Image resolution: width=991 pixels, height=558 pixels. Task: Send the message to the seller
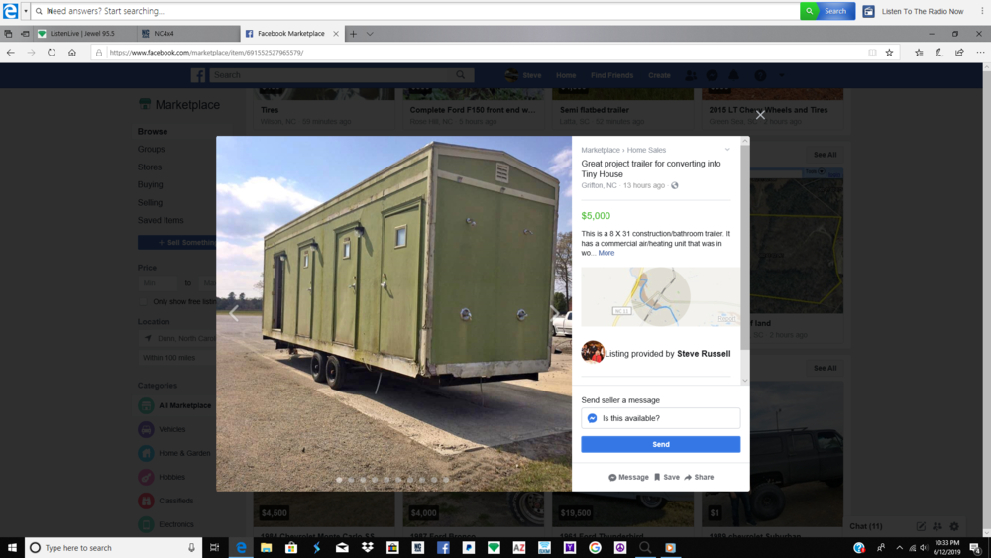660,444
